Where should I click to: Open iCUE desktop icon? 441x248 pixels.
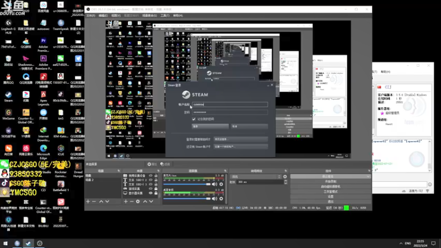pos(61,150)
